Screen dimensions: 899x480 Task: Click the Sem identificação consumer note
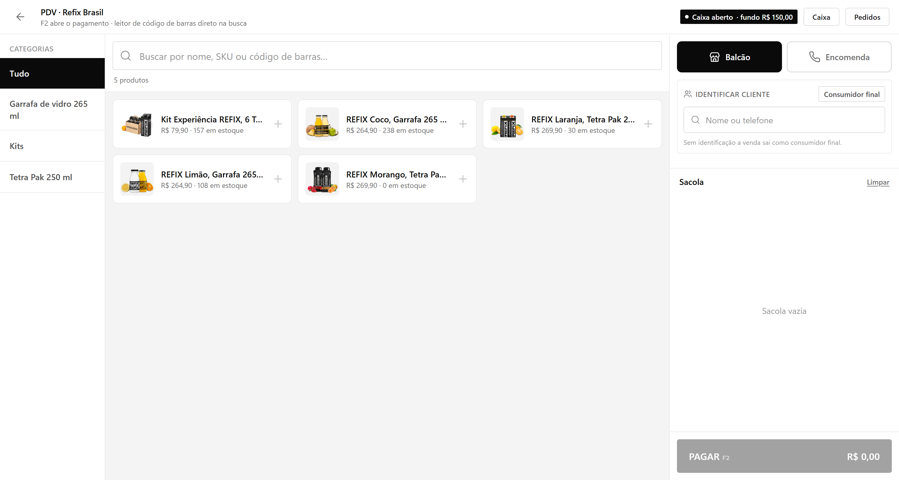(x=763, y=142)
